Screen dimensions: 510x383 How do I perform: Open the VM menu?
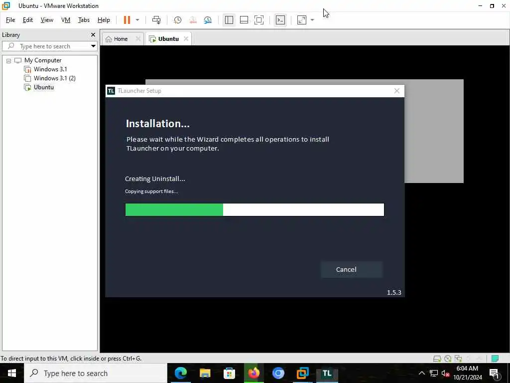pyautogui.click(x=66, y=20)
